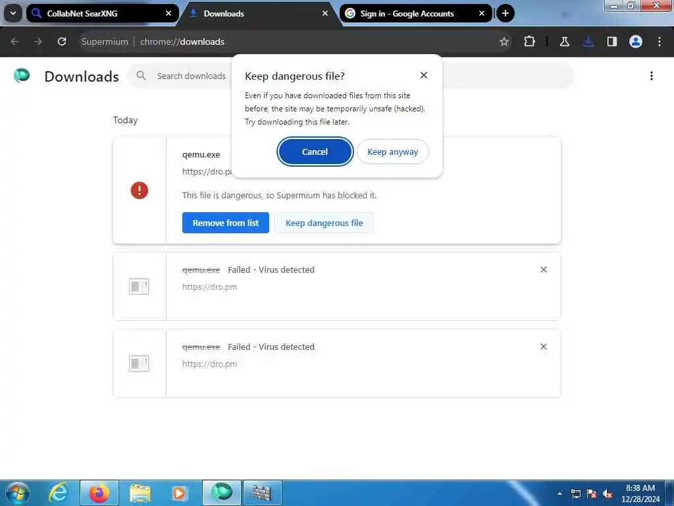Click Cancel in the dangerous file dialog

[315, 152]
